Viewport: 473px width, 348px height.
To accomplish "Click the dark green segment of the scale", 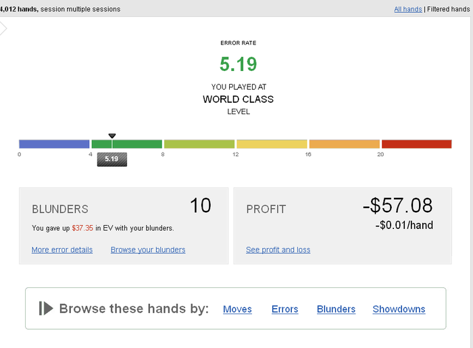I will pyautogui.click(x=127, y=144).
